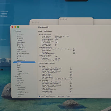Viewport: 111px width, 111px height.
Task: Select Ethernet in the Hardware list
Action: (x=20, y=49)
